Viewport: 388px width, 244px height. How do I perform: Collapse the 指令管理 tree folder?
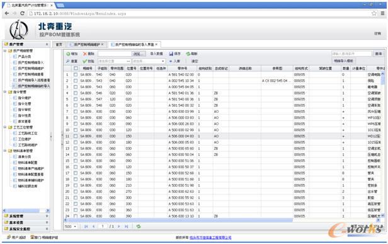[x=4, y=92]
